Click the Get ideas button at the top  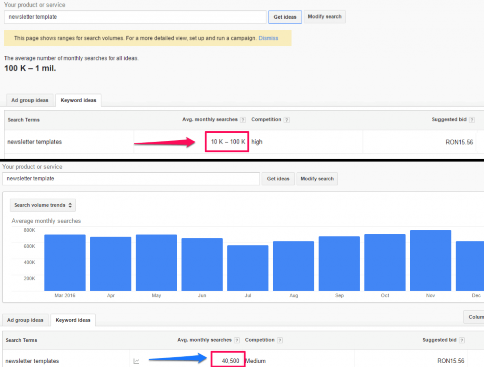pyautogui.click(x=285, y=17)
